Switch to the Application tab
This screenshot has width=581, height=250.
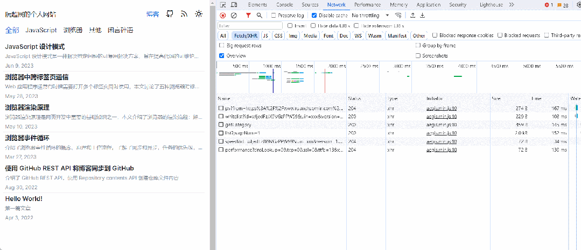click(428, 5)
